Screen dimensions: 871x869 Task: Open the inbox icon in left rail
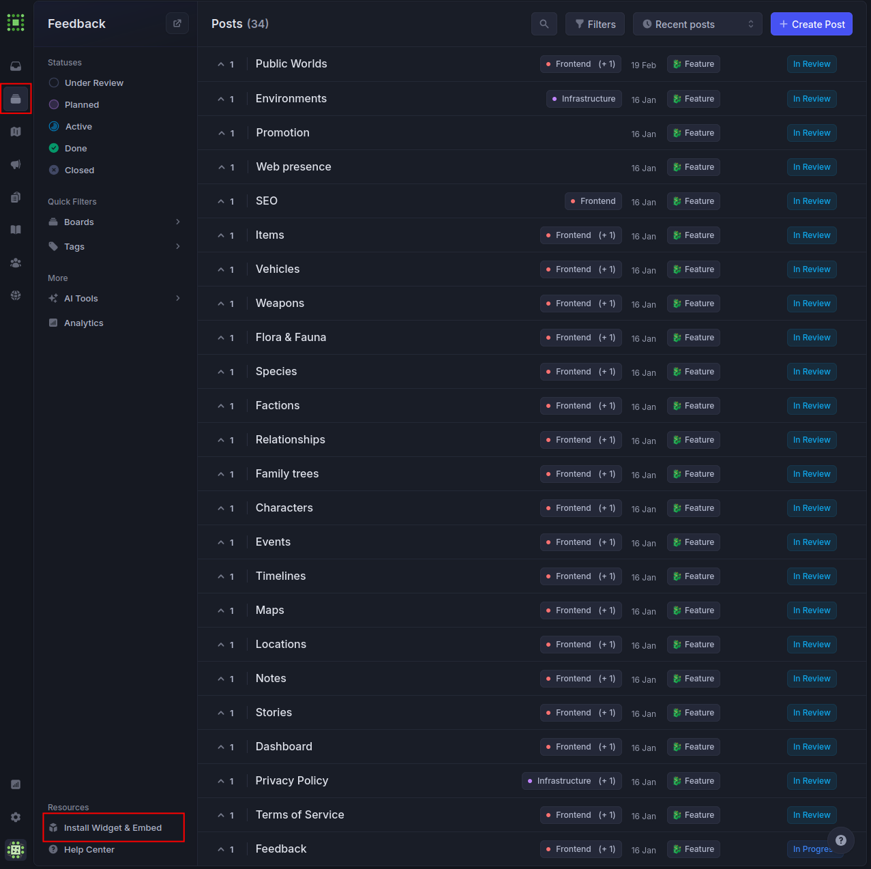pyautogui.click(x=16, y=66)
